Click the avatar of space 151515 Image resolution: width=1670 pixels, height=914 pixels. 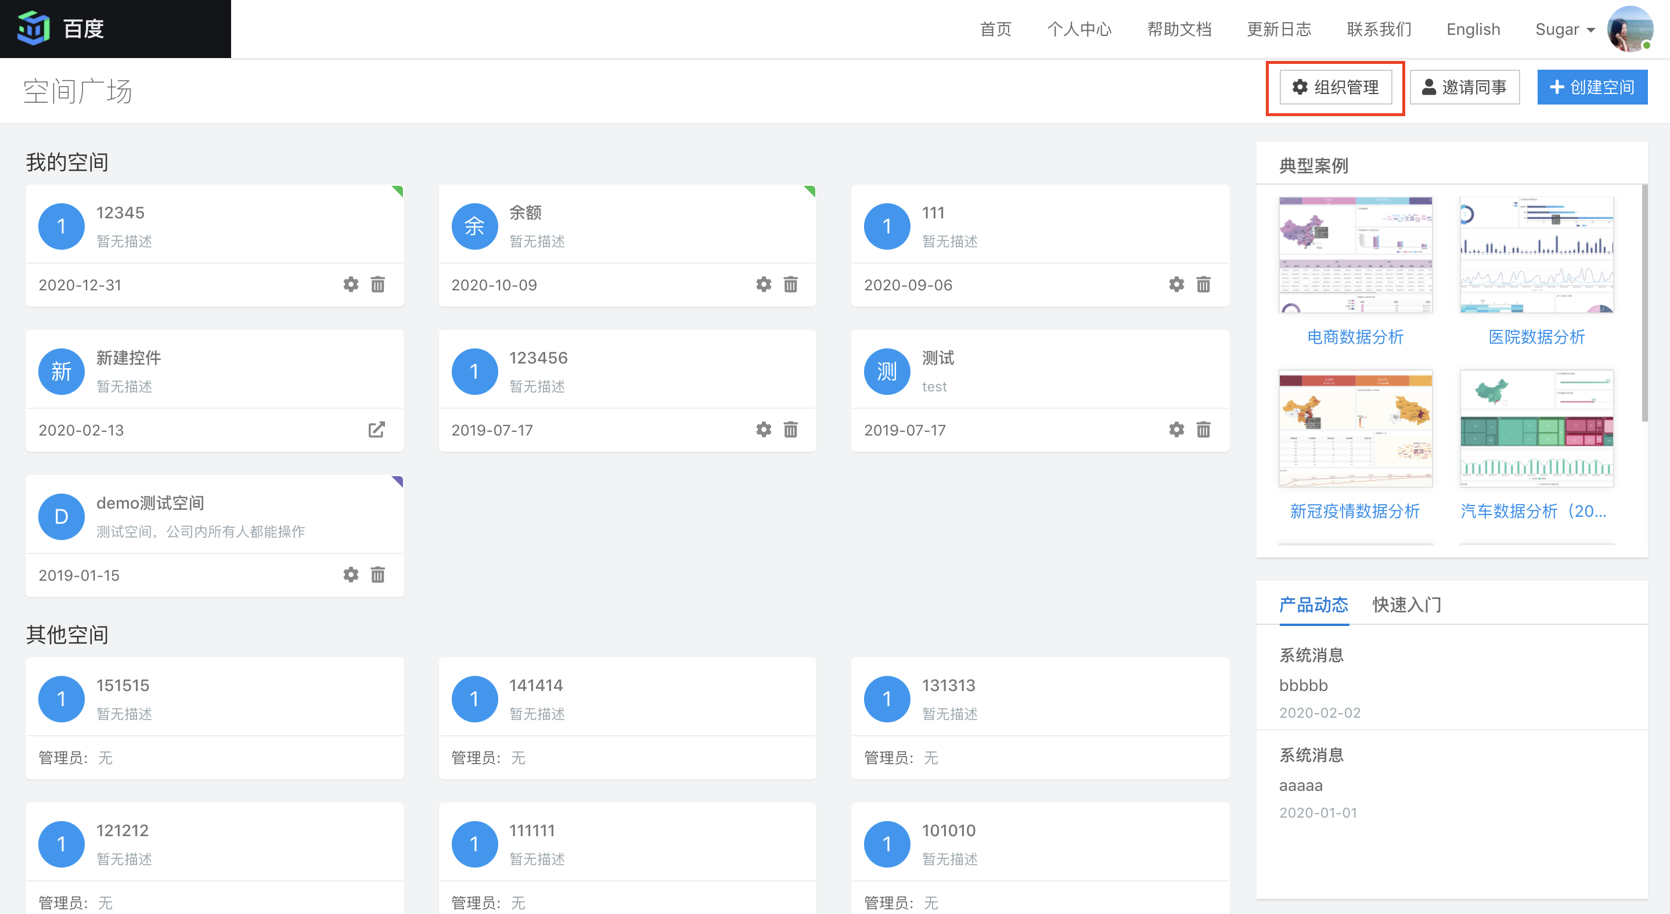tap(62, 699)
